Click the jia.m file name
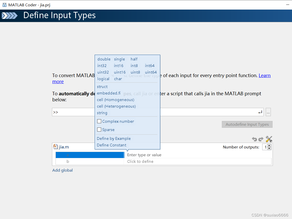292x219 pixels. (64, 147)
